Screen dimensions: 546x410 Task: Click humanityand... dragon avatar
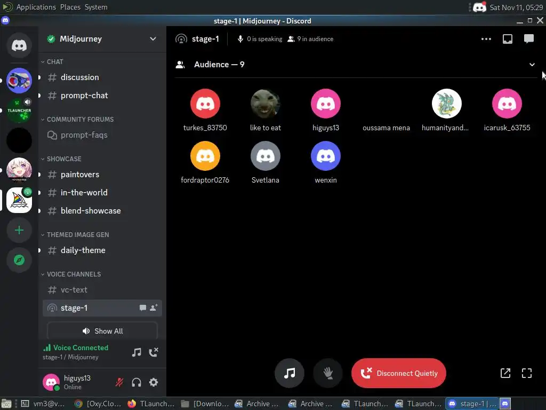click(x=446, y=104)
